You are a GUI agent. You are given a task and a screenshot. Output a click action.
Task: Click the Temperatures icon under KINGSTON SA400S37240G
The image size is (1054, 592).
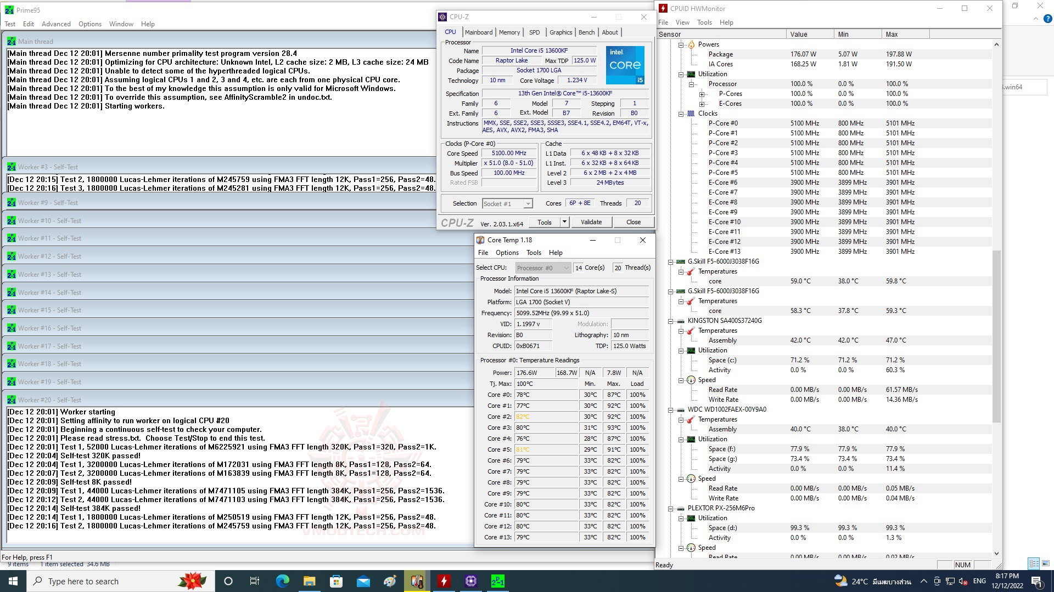689,331
